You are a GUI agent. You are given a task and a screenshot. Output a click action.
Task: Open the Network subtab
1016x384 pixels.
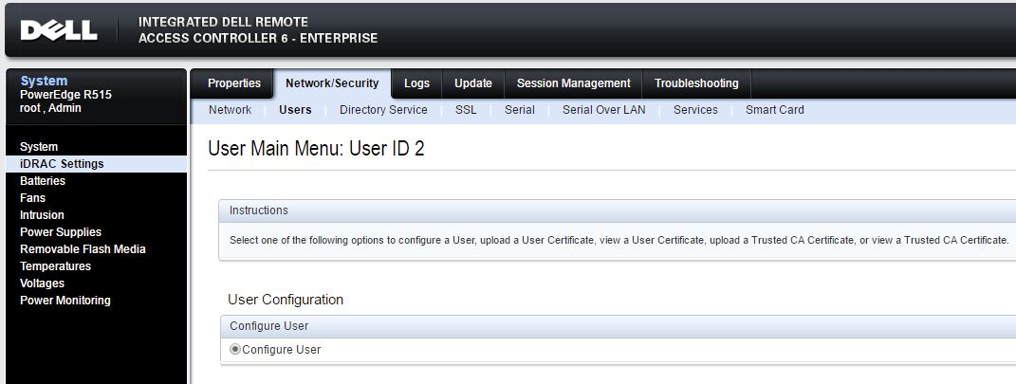pyautogui.click(x=230, y=110)
